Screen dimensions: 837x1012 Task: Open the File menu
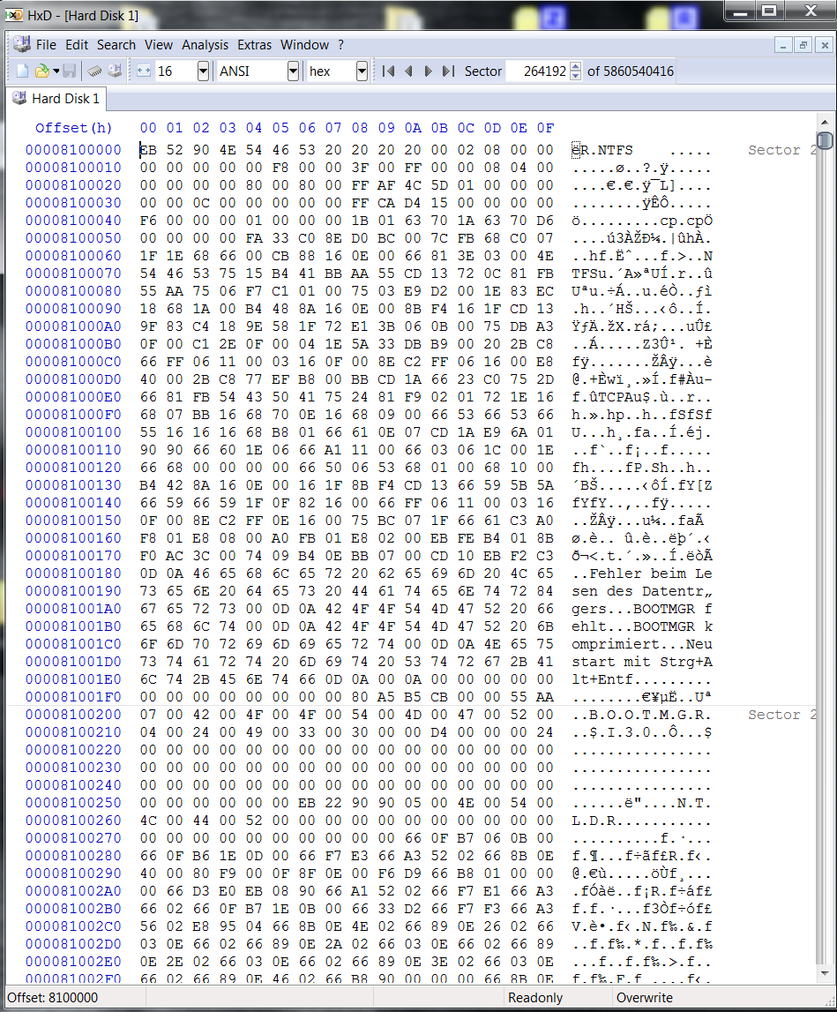pos(46,44)
